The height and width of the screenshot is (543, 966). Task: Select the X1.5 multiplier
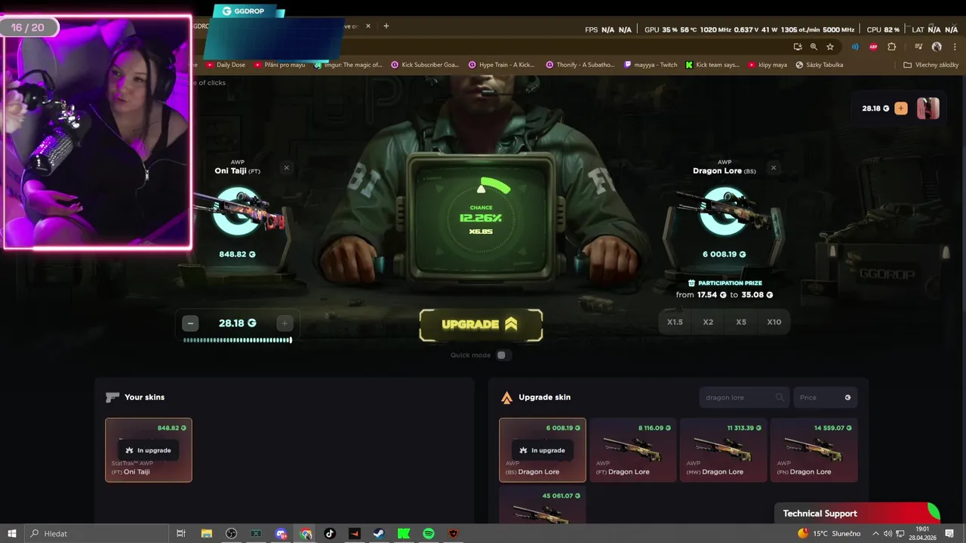pos(675,322)
